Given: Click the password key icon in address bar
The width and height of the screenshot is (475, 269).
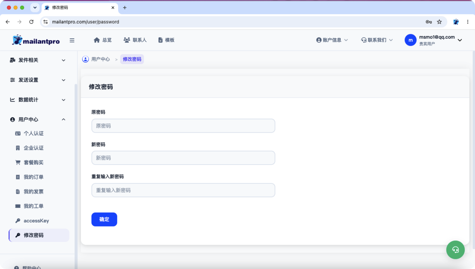Looking at the screenshot, I should tap(428, 22).
